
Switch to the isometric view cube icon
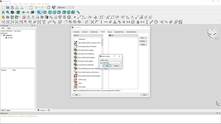click(x=45, y=12)
